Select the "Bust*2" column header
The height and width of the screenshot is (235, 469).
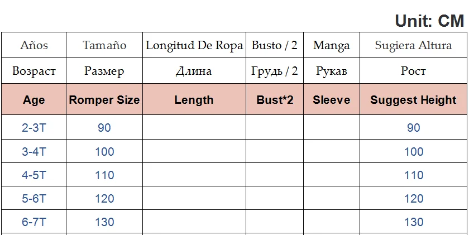(x=275, y=100)
